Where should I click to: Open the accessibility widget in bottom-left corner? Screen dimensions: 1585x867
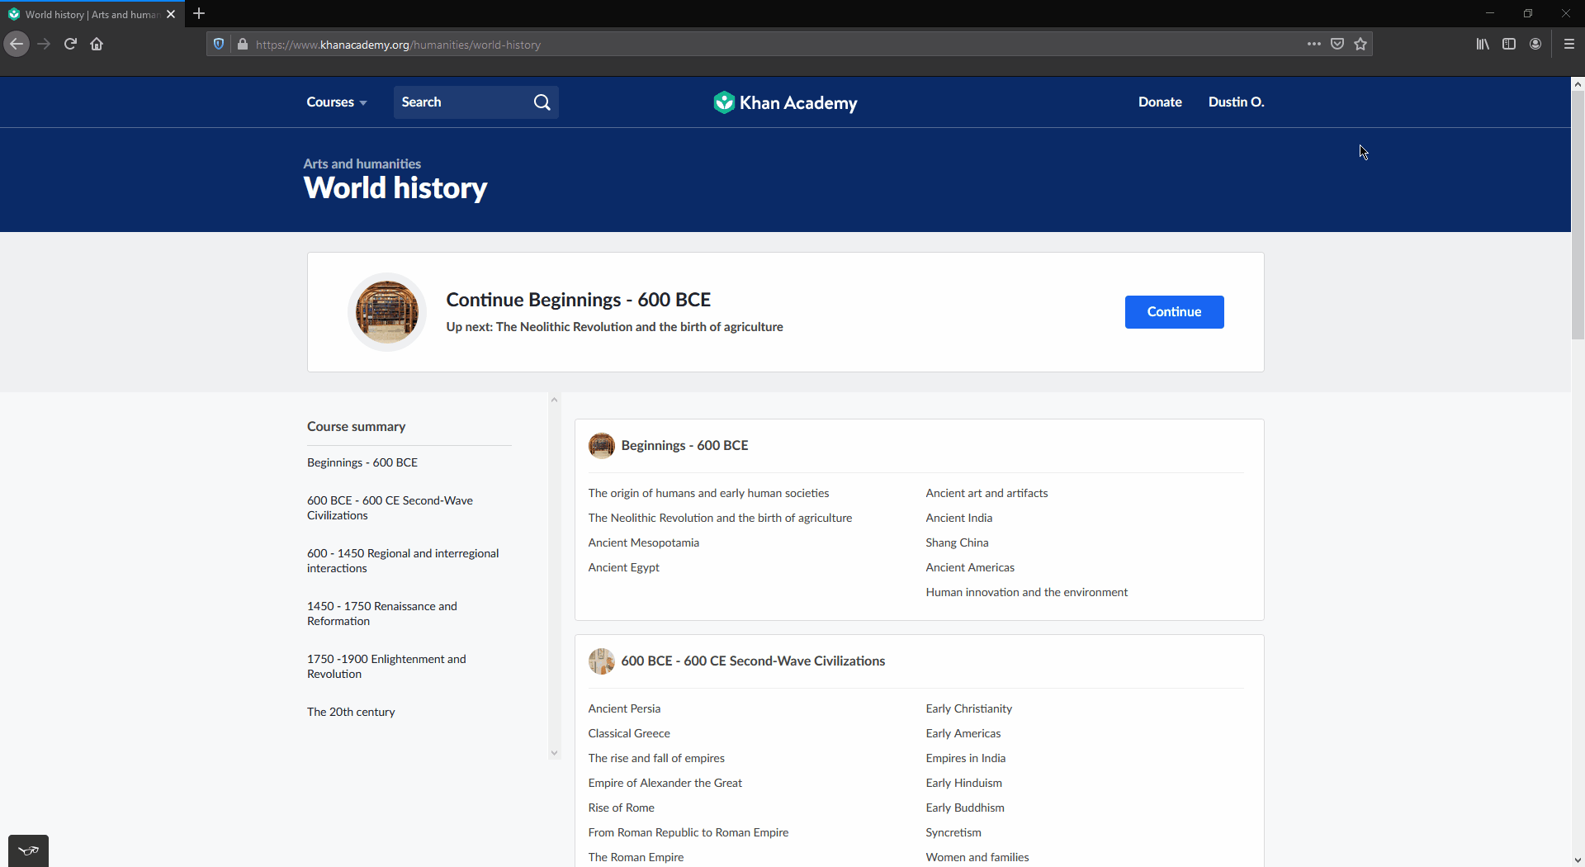28,850
